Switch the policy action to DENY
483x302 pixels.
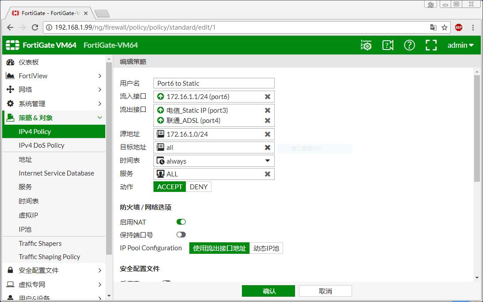(x=198, y=187)
